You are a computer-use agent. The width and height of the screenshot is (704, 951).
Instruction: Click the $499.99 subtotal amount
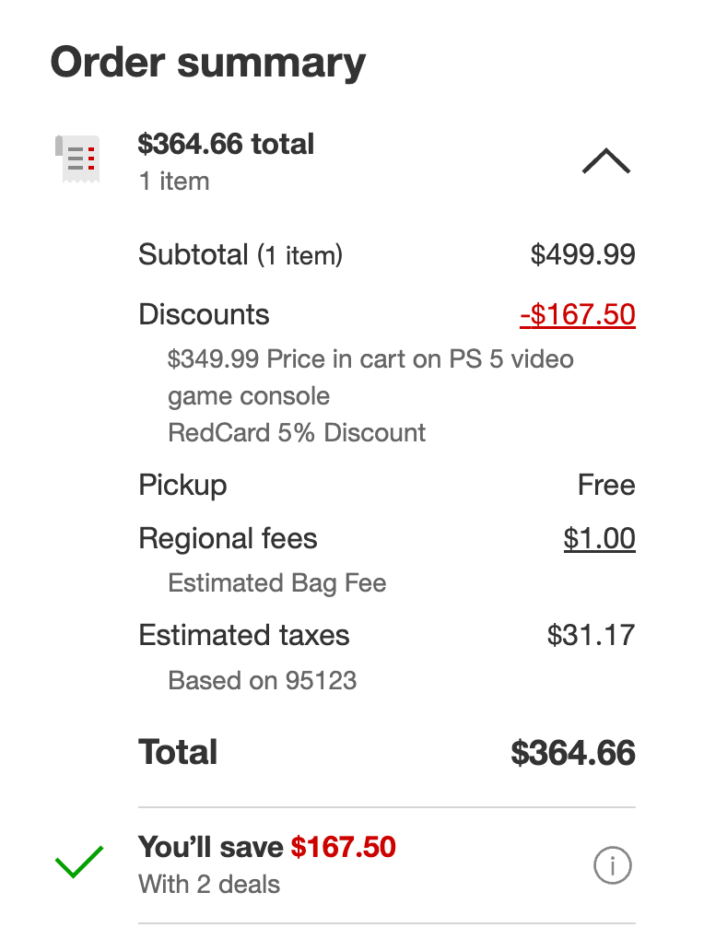click(582, 254)
